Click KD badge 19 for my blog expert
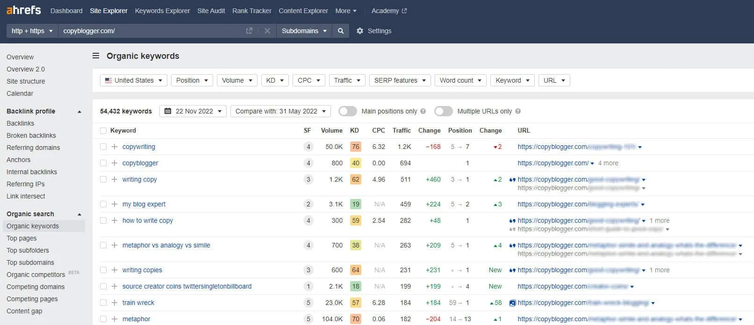The image size is (754, 325). click(x=356, y=204)
